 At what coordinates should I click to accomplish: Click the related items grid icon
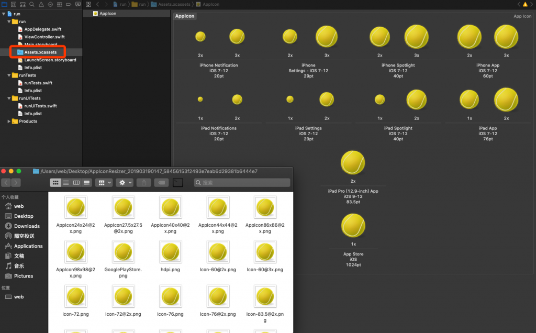pos(88,4)
